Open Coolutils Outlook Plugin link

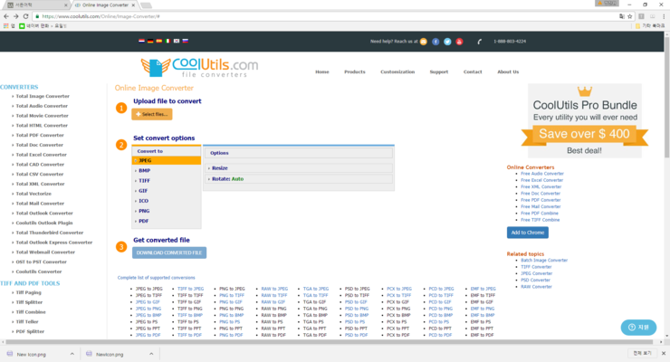tap(44, 223)
